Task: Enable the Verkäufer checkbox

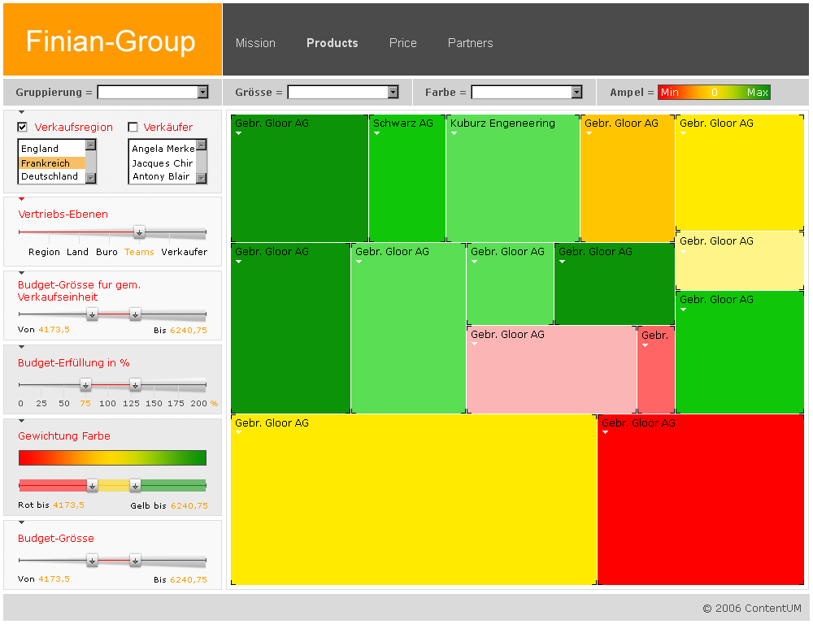Action: 133,128
